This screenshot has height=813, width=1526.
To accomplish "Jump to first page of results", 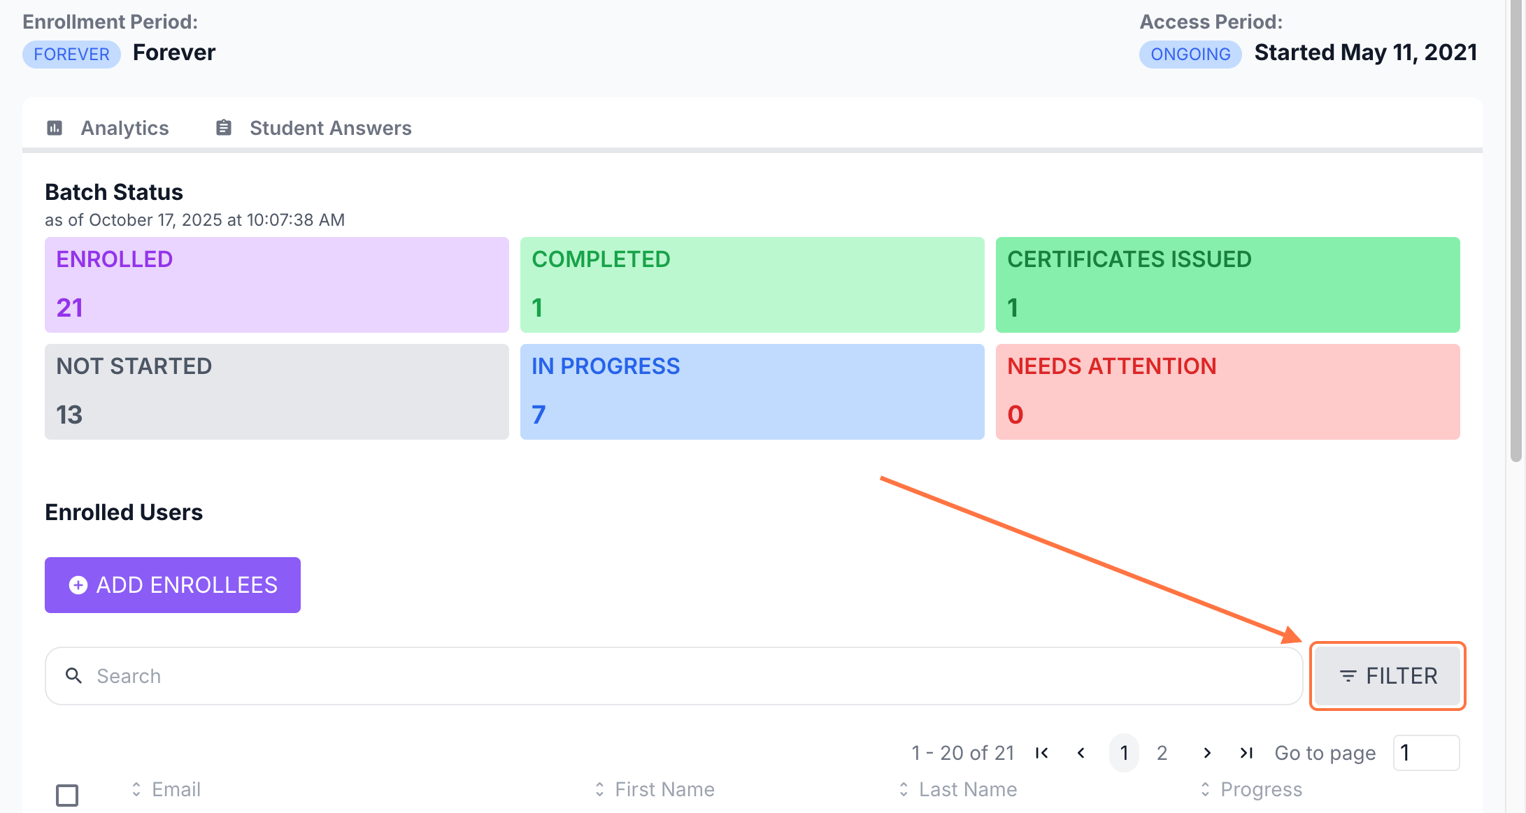I will point(1042,753).
